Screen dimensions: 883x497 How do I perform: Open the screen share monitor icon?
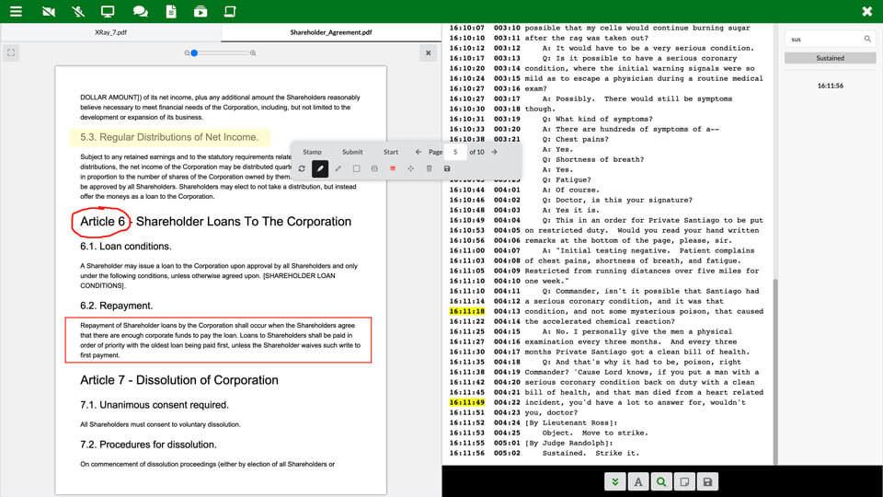108,11
